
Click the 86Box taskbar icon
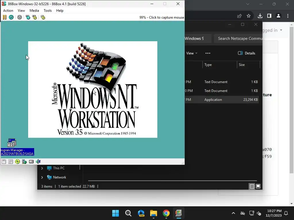point(179,213)
